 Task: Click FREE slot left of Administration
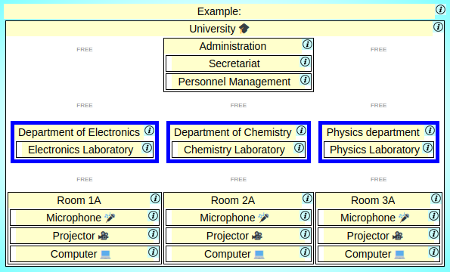[85, 50]
